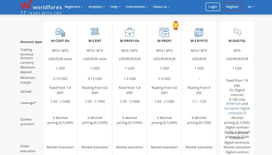Open the About us dropdown
Screen dimensions: 272x155
[x=161, y=7]
